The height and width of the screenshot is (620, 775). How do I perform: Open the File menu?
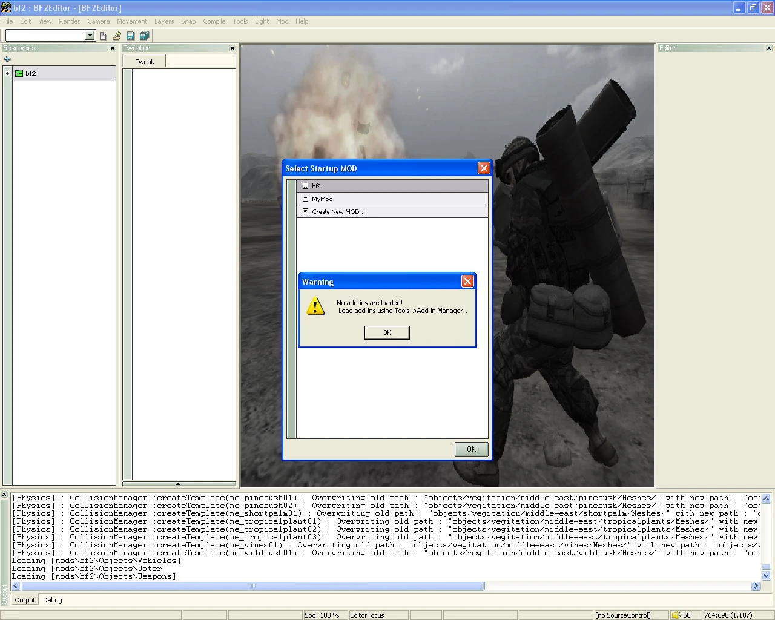tap(8, 21)
